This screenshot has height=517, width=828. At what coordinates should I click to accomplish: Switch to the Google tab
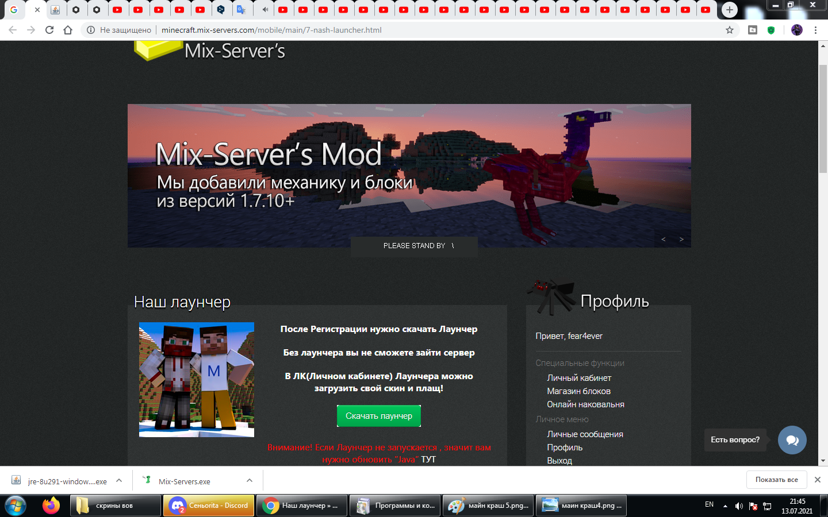click(x=14, y=10)
